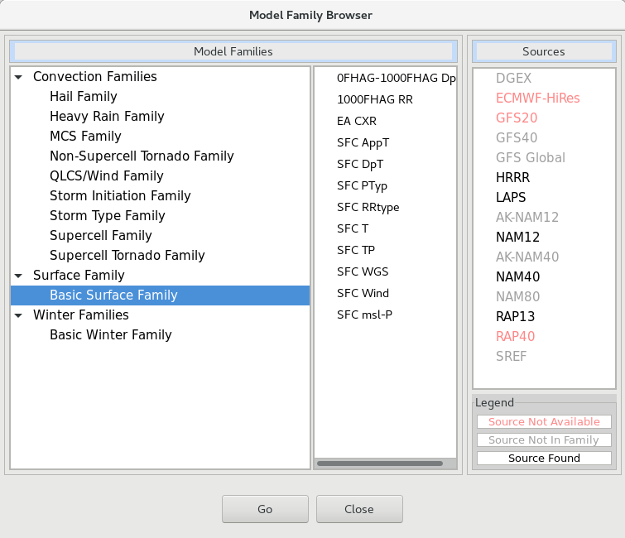This screenshot has width=625, height=538.
Task: Select SFC msl-P in product list
Action: [x=364, y=315]
